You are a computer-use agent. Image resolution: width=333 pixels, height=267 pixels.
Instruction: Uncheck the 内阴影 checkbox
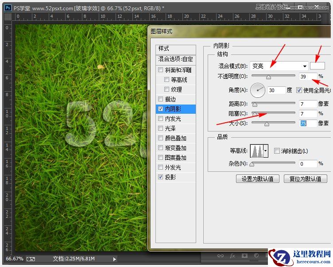tap(161, 109)
